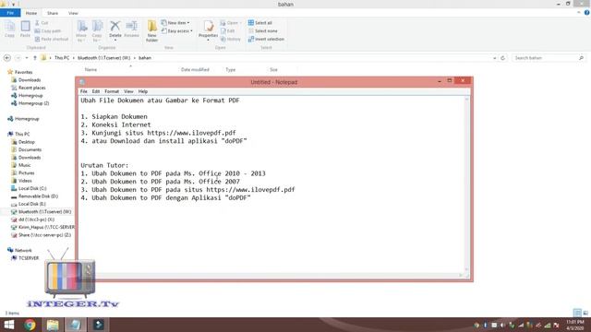Image resolution: width=591 pixels, height=332 pixels.
Task: Open Notepad File menu
Action: tap(84, 91)
